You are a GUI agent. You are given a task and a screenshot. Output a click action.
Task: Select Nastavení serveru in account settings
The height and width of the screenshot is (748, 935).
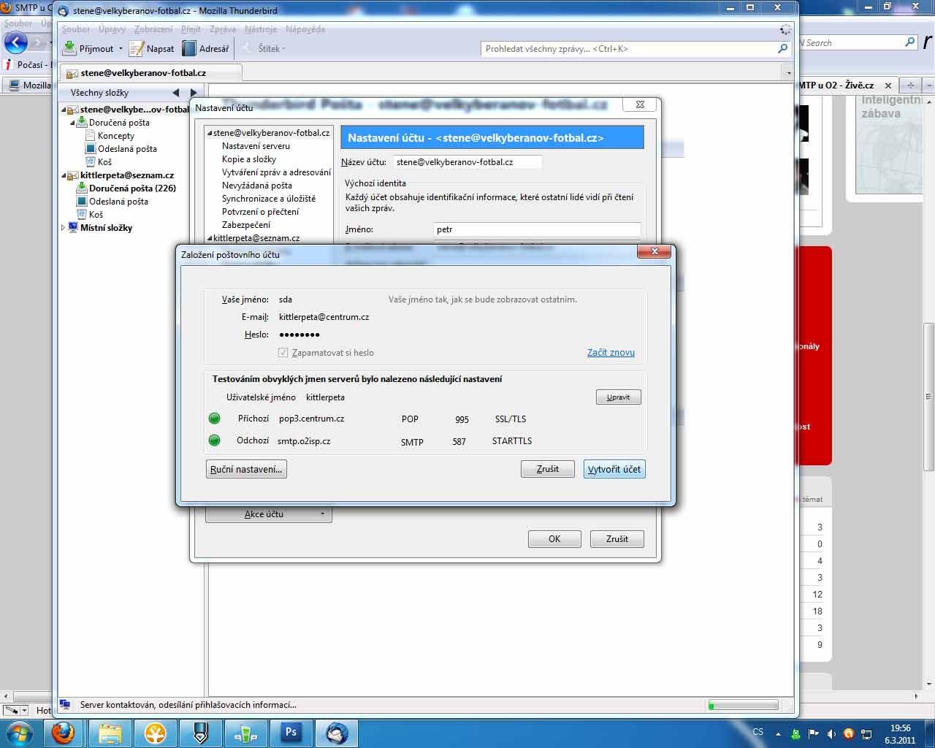(256, 146)
